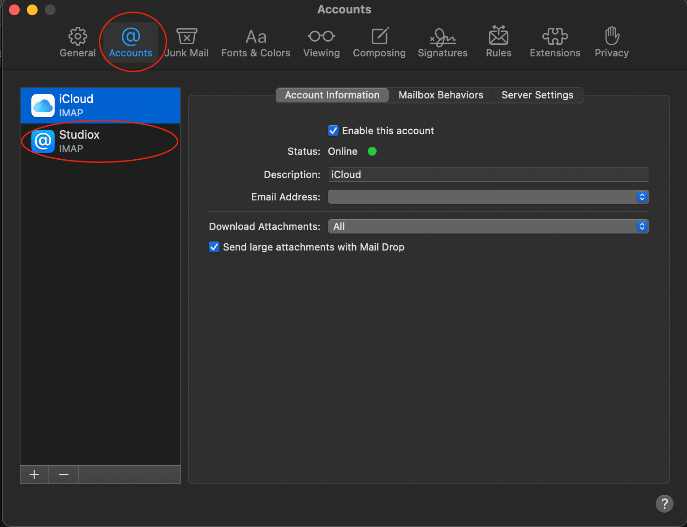Screen dimensions: 687x527
Task: Open the Extensions preferences pane
Action: (555, 43)
